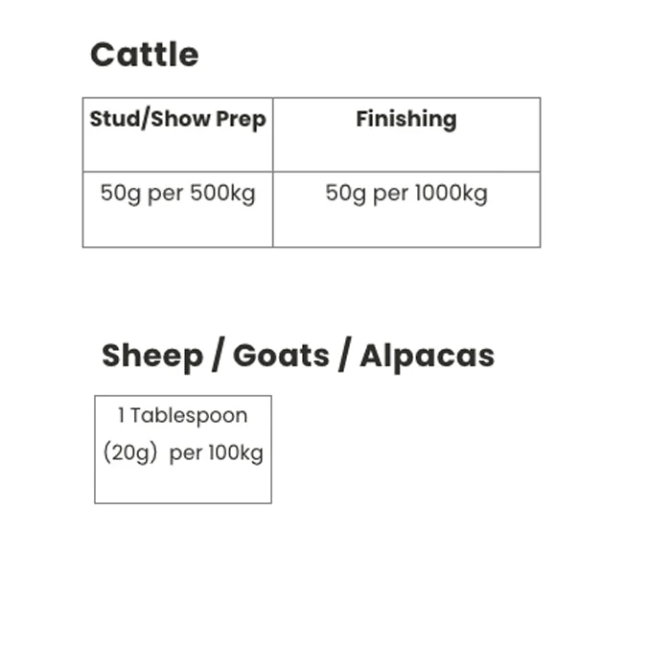
Task: Click "50g" in the Stud/Show Prep dosage cell
Action: click(120, 194)
